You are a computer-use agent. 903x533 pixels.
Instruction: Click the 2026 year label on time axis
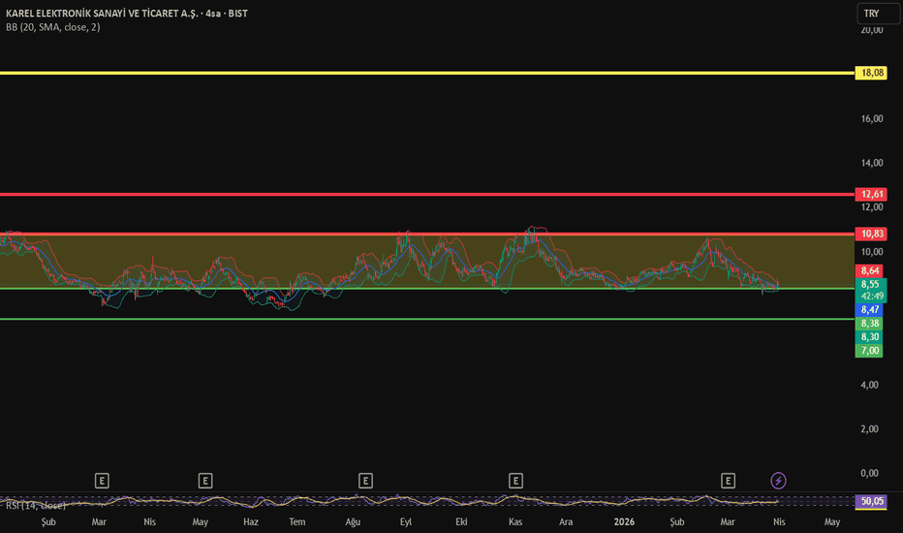pos(624,522)
